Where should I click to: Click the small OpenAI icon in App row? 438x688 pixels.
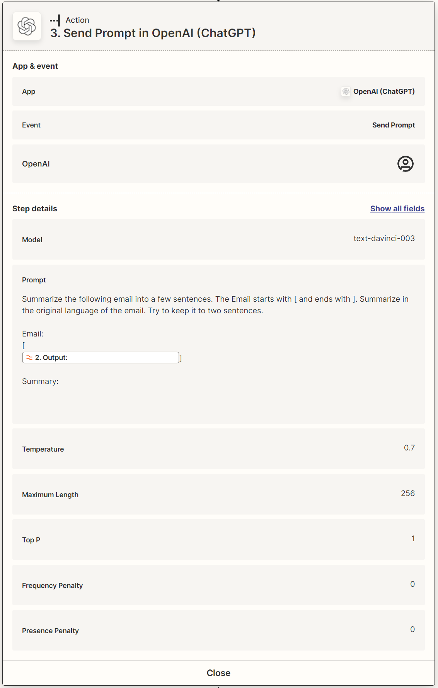click(x=346, y=92)
